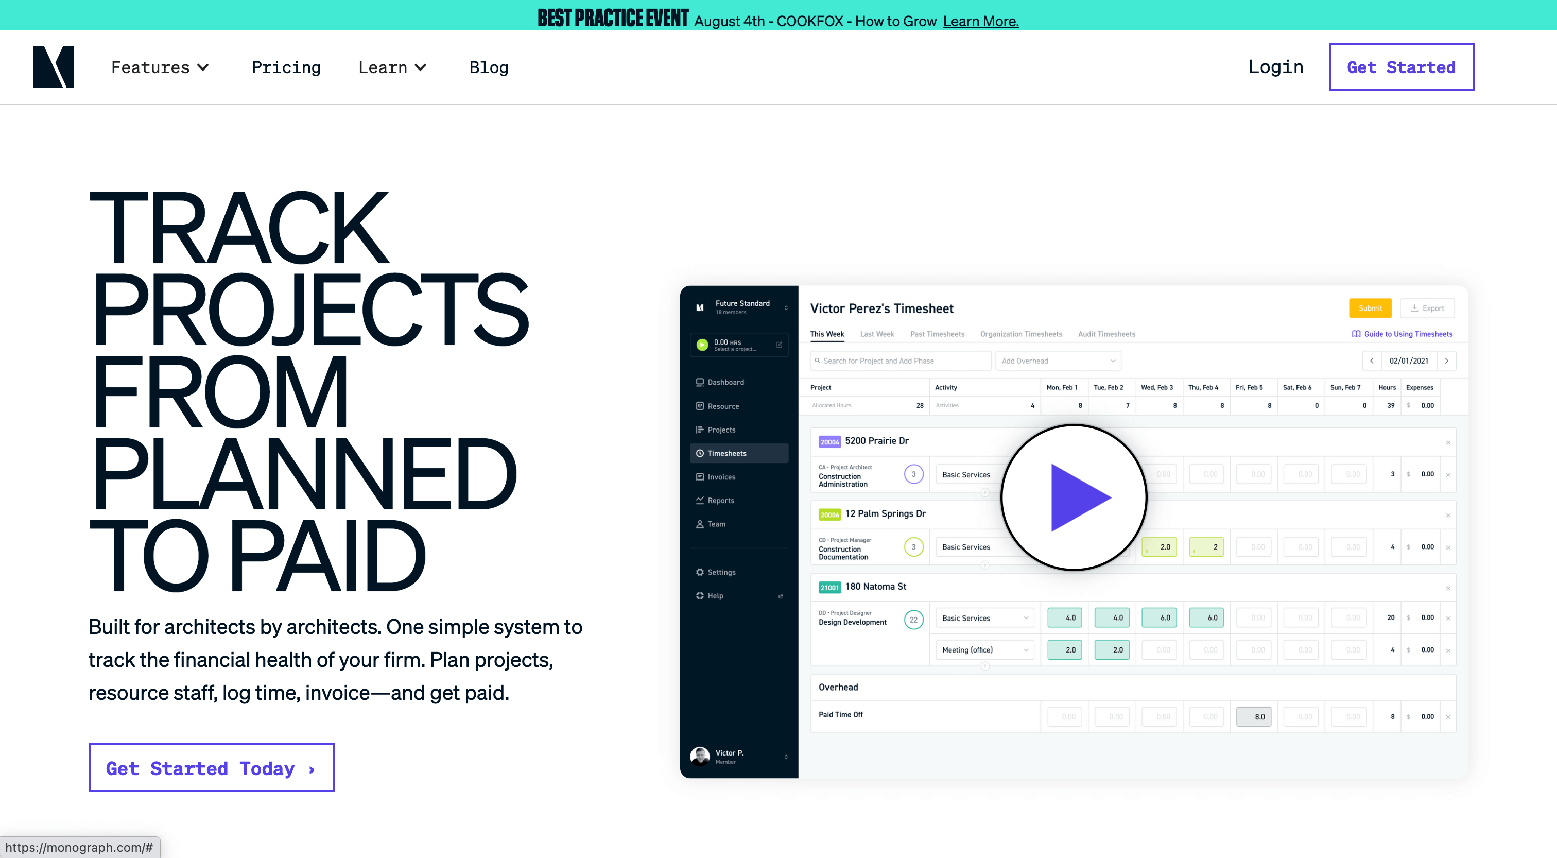Click the Monograph logo icon
Image resolution: width=1557 pixels, height=858 pixels.
(53, 66)
